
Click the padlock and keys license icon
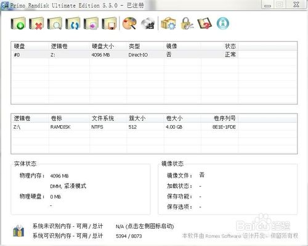(x=187, y=23)
